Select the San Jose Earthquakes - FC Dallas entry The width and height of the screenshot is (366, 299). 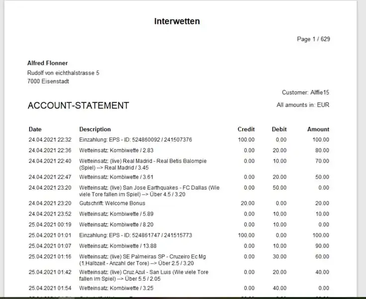pos(149,191)
